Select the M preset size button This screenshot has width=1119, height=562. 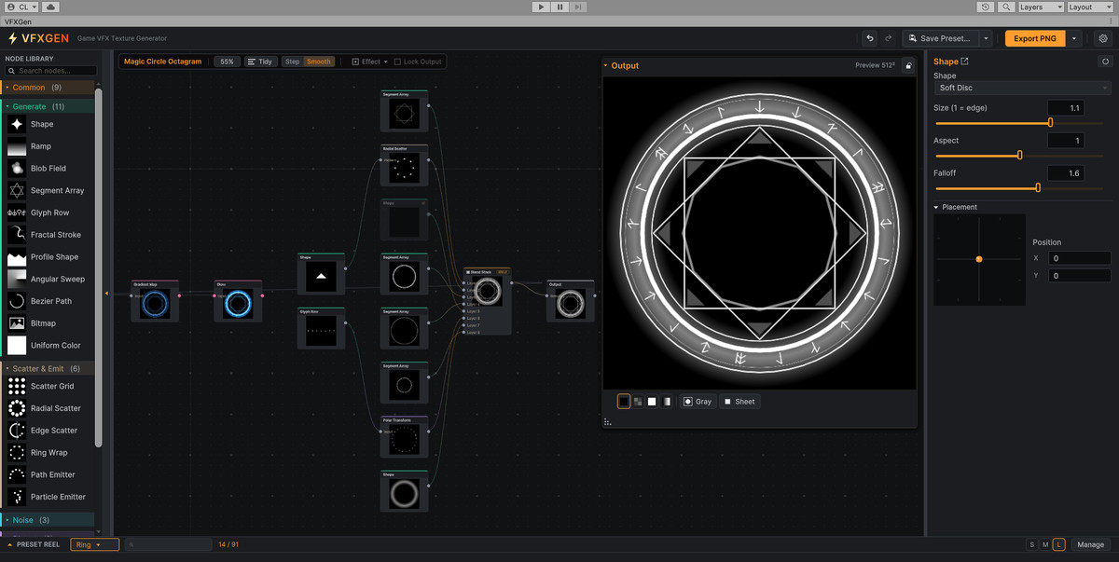[x=1045, y=544]
